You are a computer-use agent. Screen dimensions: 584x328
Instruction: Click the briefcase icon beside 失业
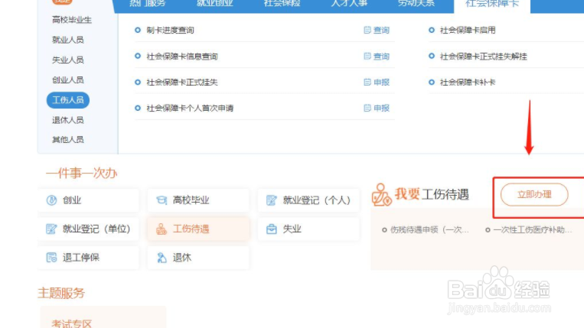[x=272, y=229]
